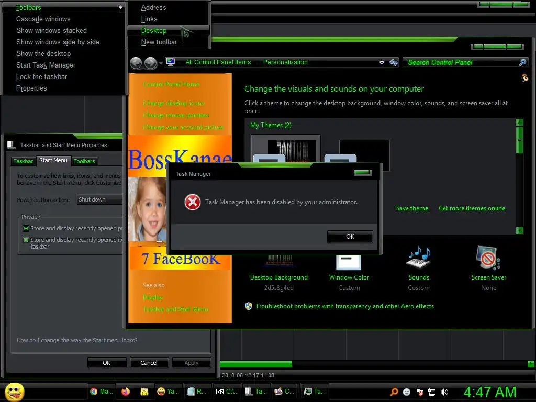Select Show the desktop menu item
This screenshot has height=402, width=536.
point(63,54)
